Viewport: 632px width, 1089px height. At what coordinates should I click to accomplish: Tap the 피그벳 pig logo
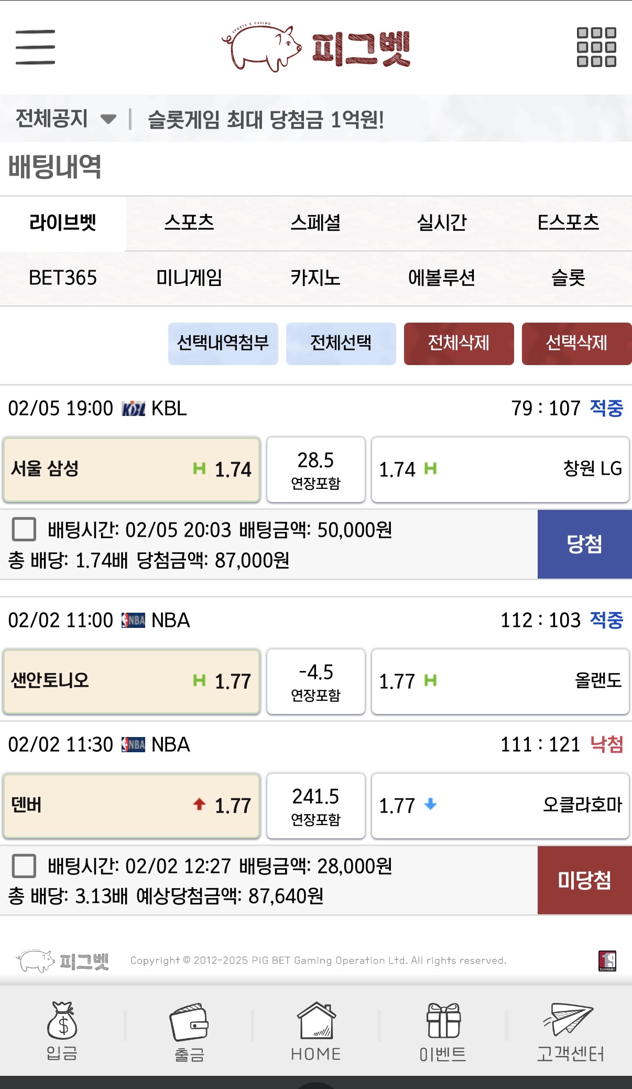[x=316, y=48]
